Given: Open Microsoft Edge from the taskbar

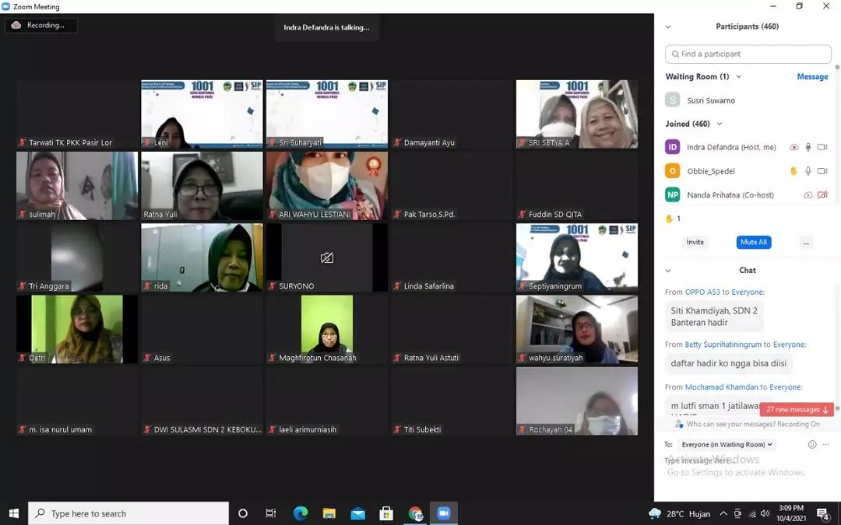Looking at the screenshot, I should (x=301, y=513).
